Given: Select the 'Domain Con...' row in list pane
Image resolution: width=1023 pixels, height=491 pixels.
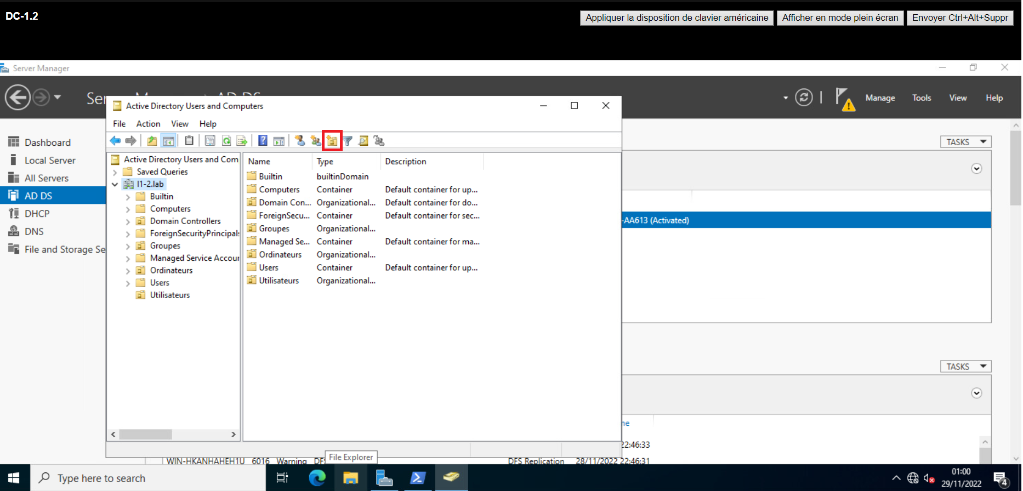Looking at the screenshot, I should [x=285, y=203].
